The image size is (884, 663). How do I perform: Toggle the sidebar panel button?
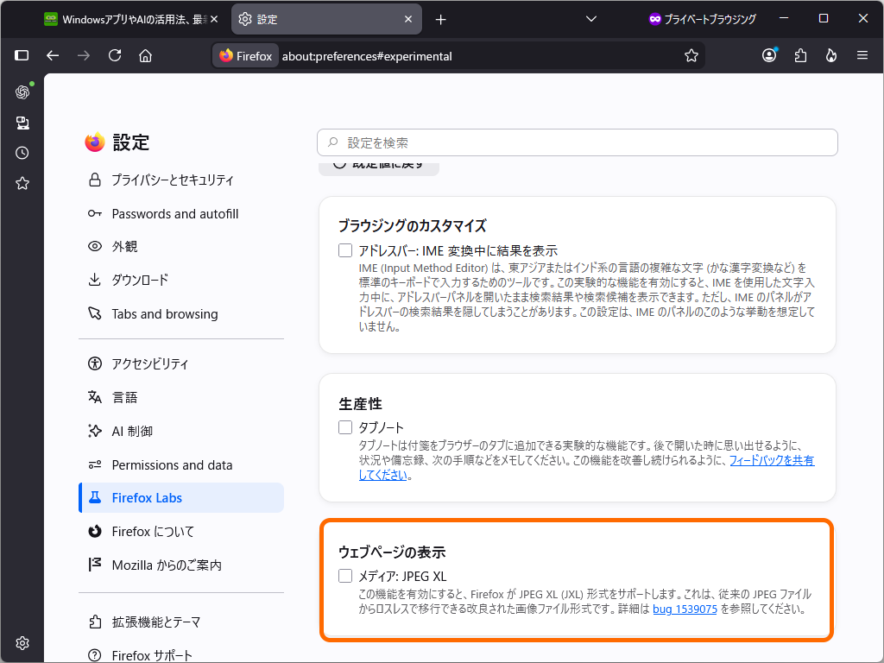pyautogui.click(x=22, y=55)
